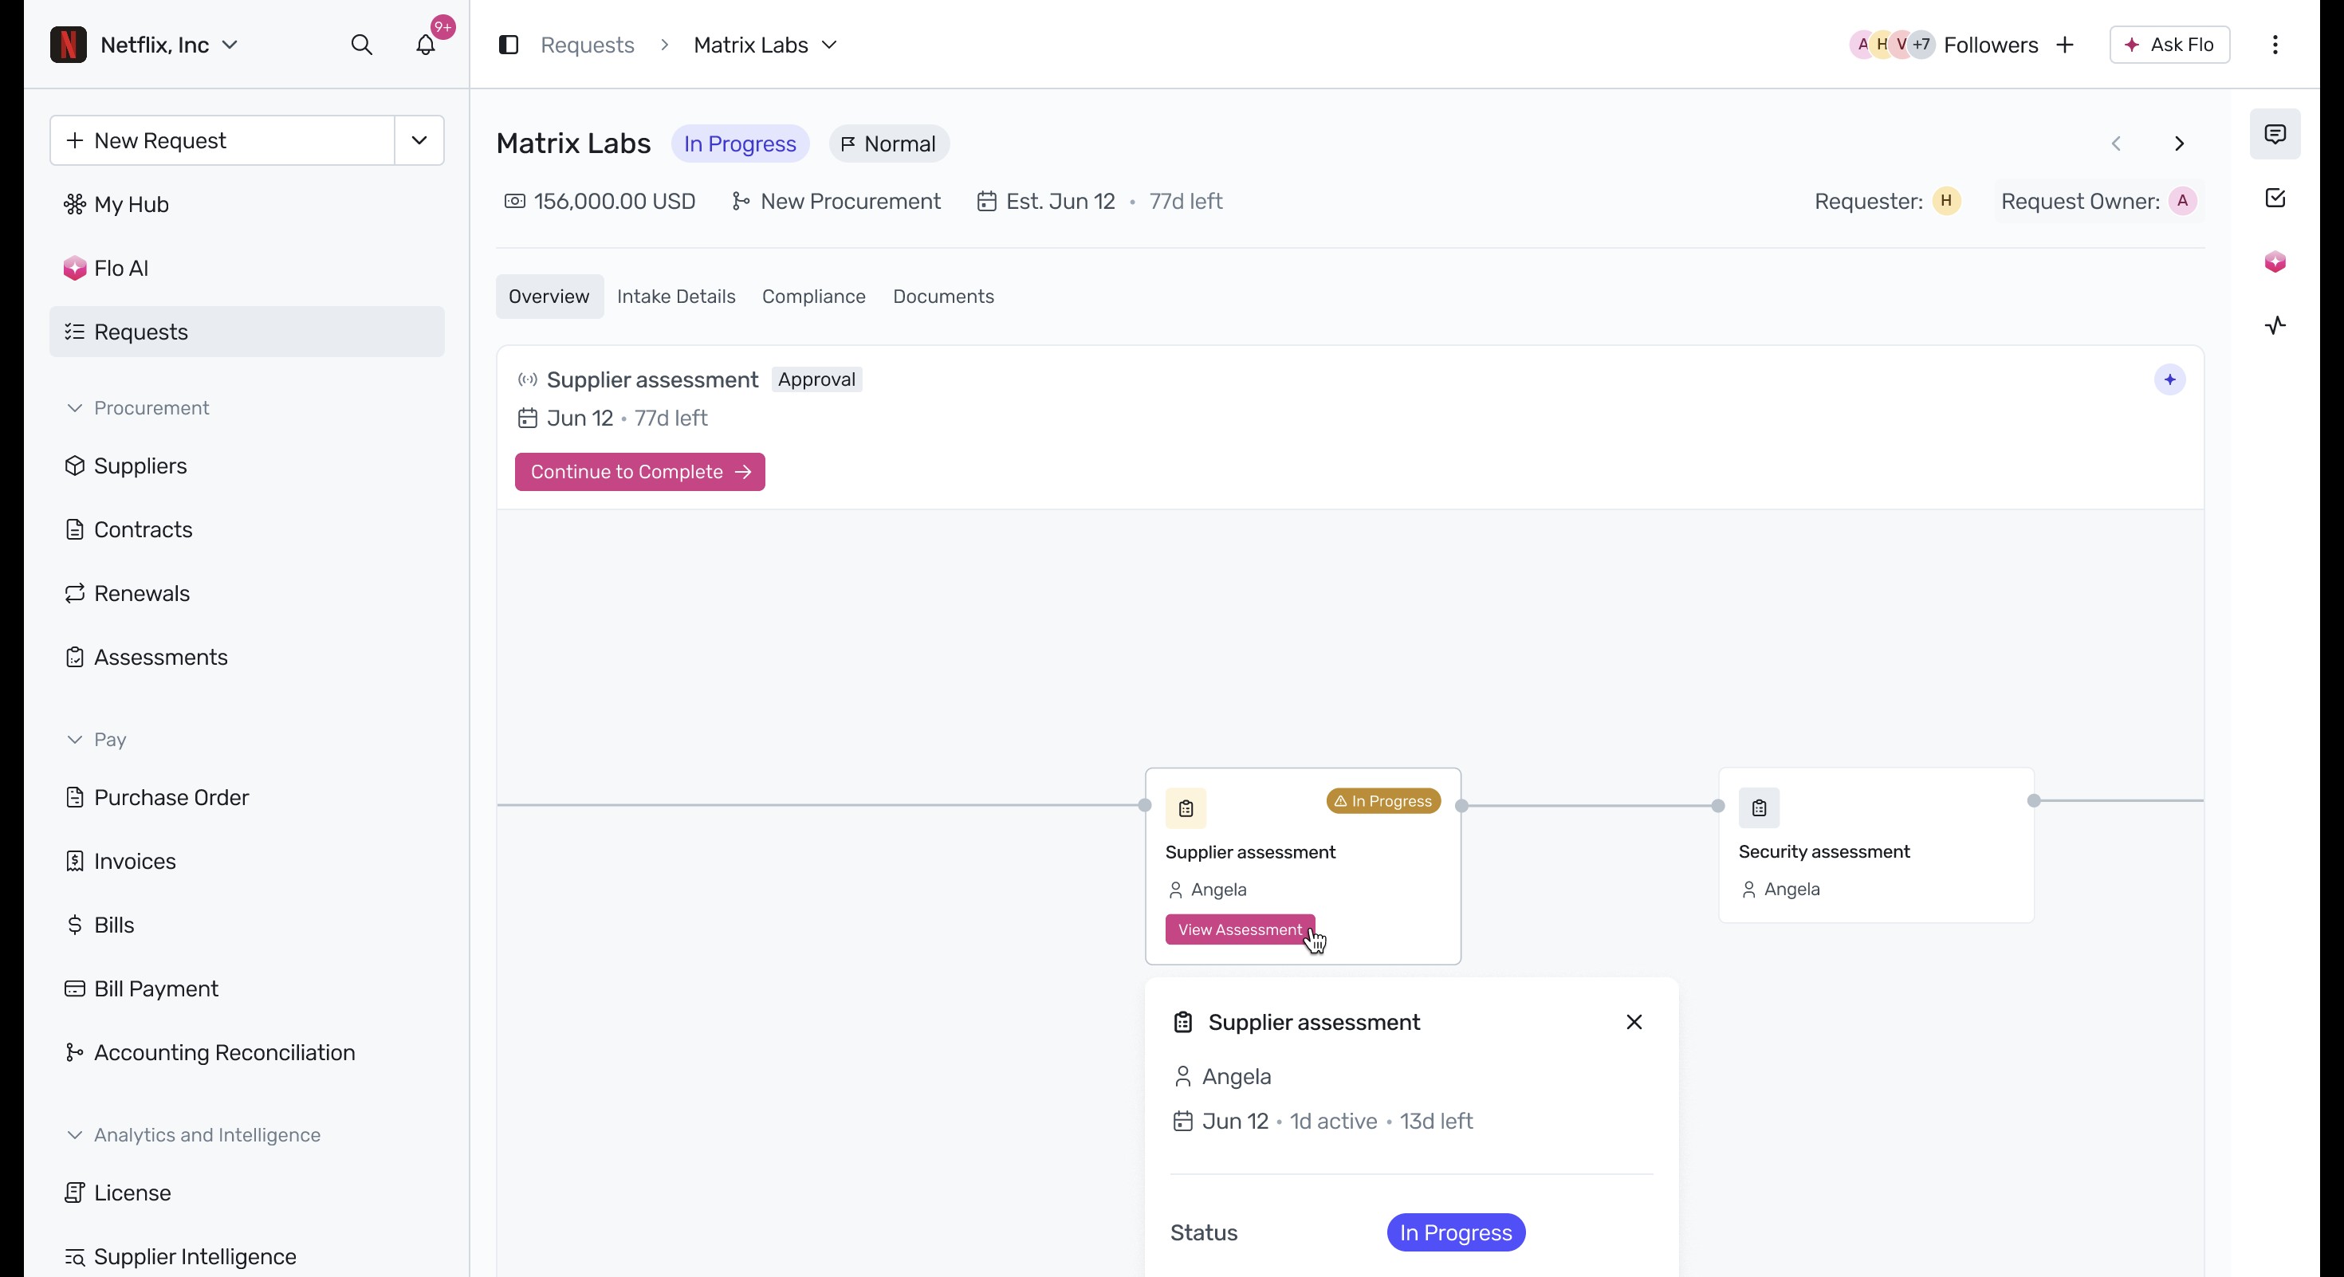The width and height of the screenshot is (2344, 1277).
Task: Open Supplier Intelligence in sidebar
Action: pyautogui.click(x=246, y=1256)
